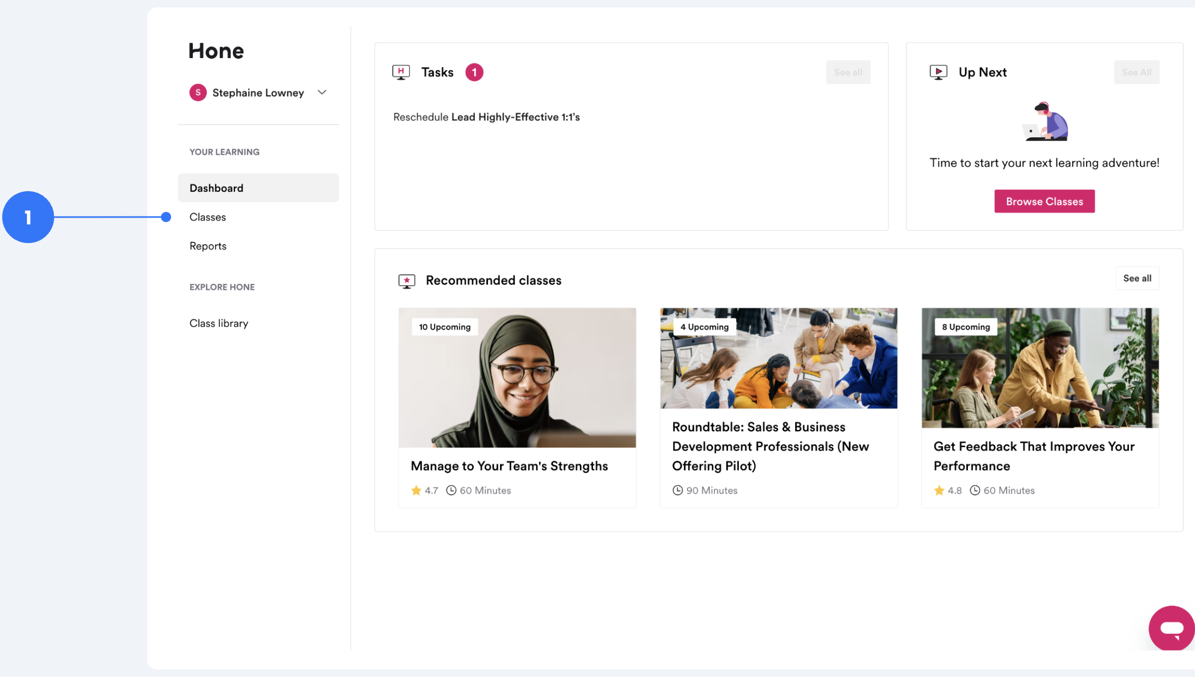This screenshot has height=677, width=1195.
Task: Expand the user account chevron
Action: point(322,92)
